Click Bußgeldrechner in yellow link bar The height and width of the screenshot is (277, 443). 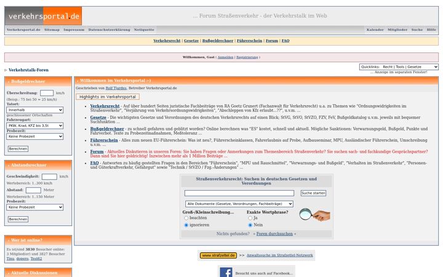point(218,41)
